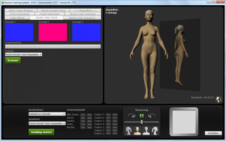Open the Sendedauer dropdown
226x141 pixels.
point(47,114)
